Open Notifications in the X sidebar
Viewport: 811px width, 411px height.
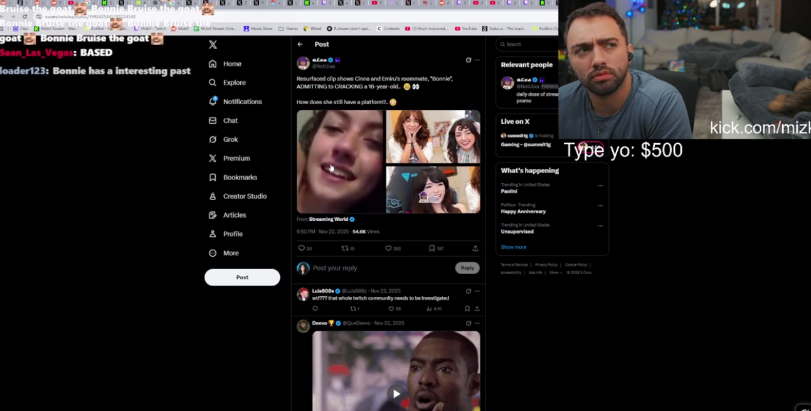pyautogui.click(x=235, y=102)
